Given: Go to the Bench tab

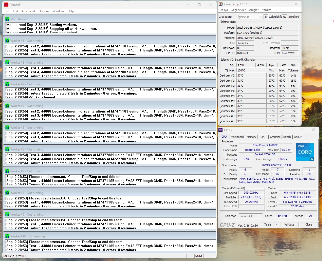Looking at the screenshot, I should point(287,137).
